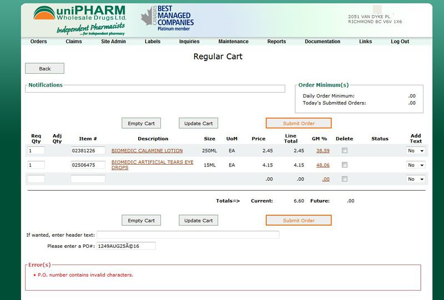This screenshot has height=300, width=444.
Task: Click the Daily Order Minimum label
Action: pyautogui.click(x=329, y=96)
